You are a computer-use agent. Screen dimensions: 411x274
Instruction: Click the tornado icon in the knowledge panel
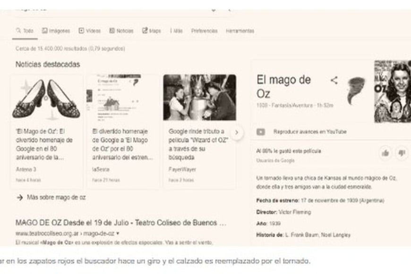[x=356, y=91]
